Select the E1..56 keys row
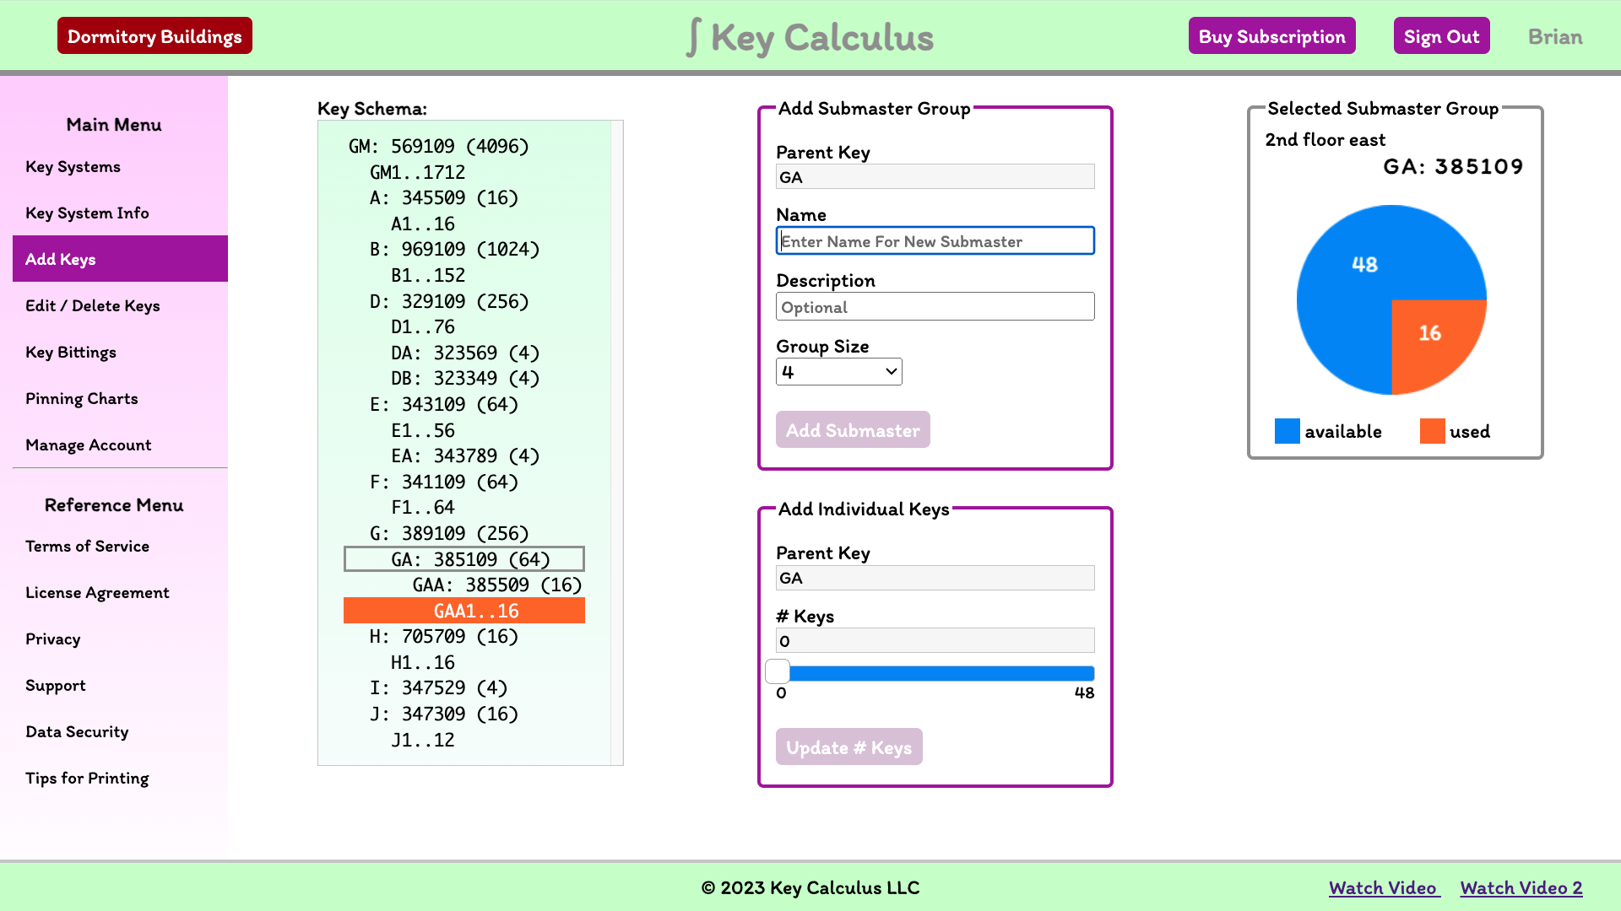 coord(464,430)
